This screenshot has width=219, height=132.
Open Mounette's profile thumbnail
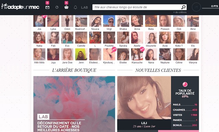(x=151, y=38)
